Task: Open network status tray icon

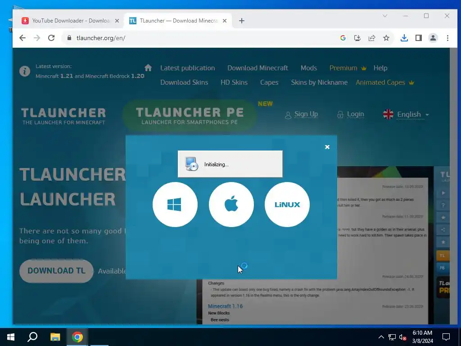Action: pyautogui.click(x=392, y=337)
